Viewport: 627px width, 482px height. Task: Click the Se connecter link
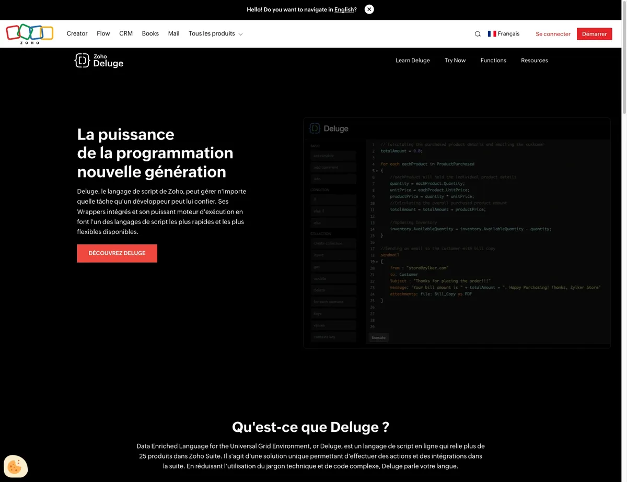pyautogui.click(x=553, y=34)
